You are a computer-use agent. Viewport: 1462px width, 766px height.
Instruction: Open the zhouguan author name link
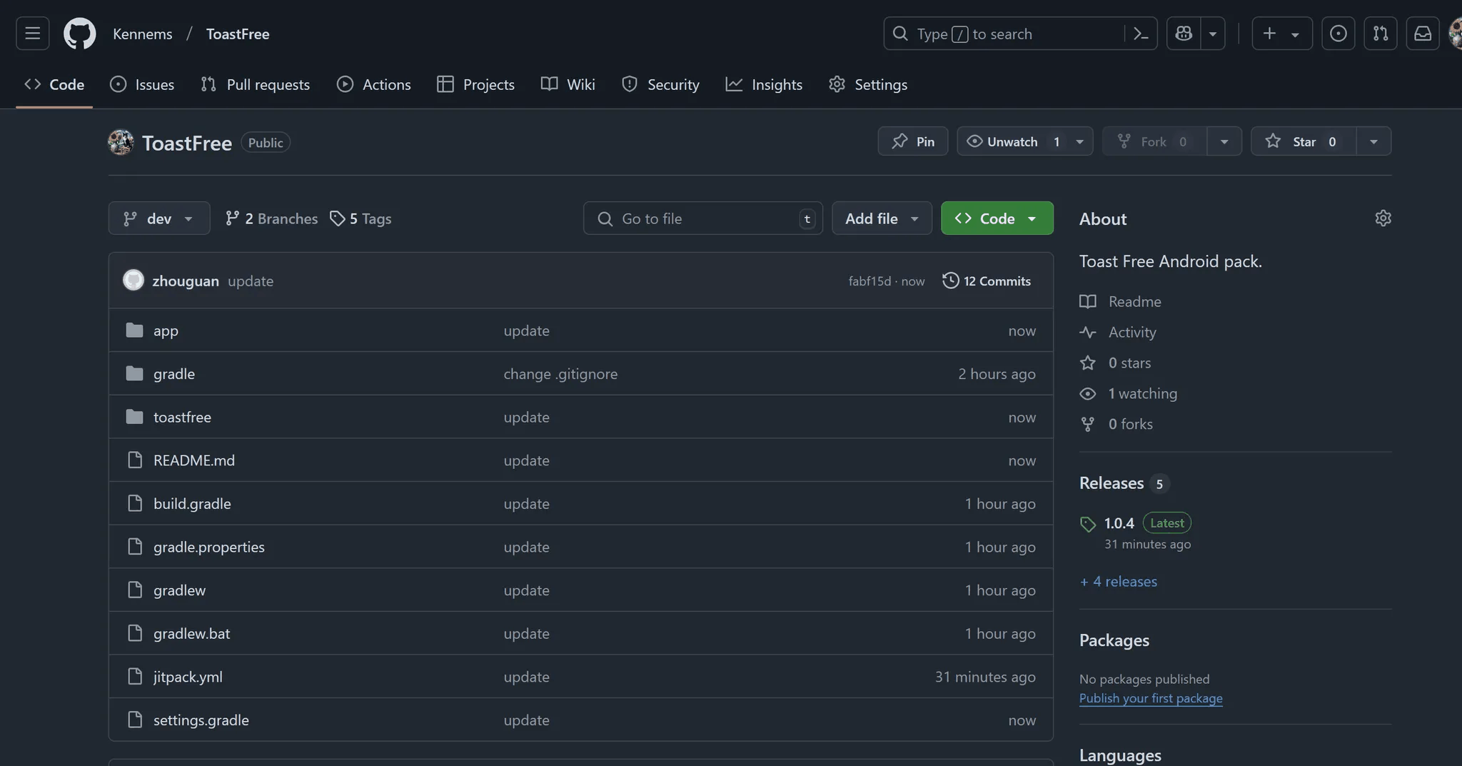pyautogui.click(x=186, y=281)
